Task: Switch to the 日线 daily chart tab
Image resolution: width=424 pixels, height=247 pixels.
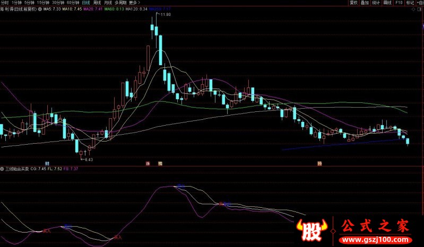Action: 86,3
